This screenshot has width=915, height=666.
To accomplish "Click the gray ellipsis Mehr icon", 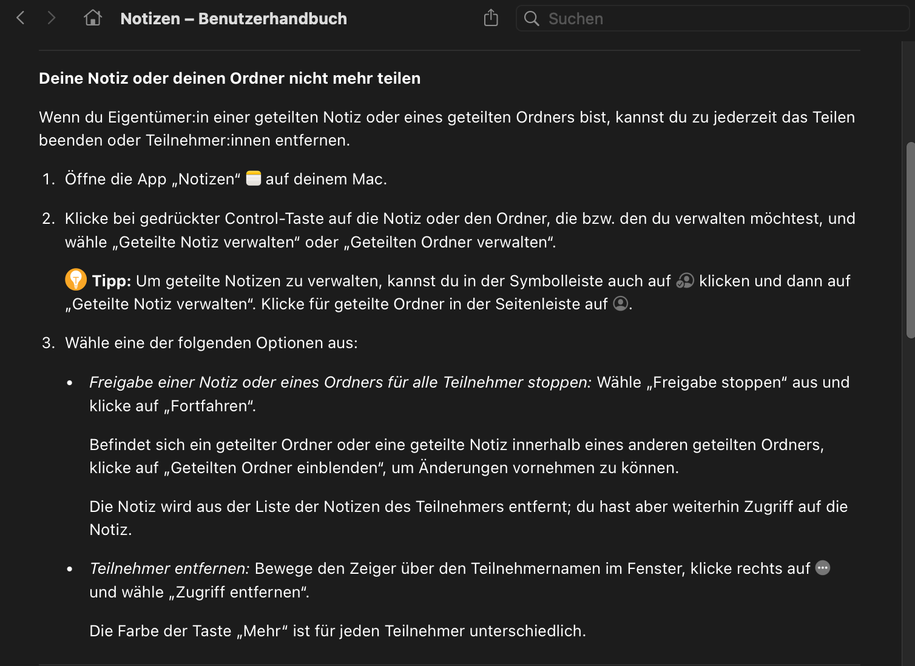I will click(x=823, y=568).
